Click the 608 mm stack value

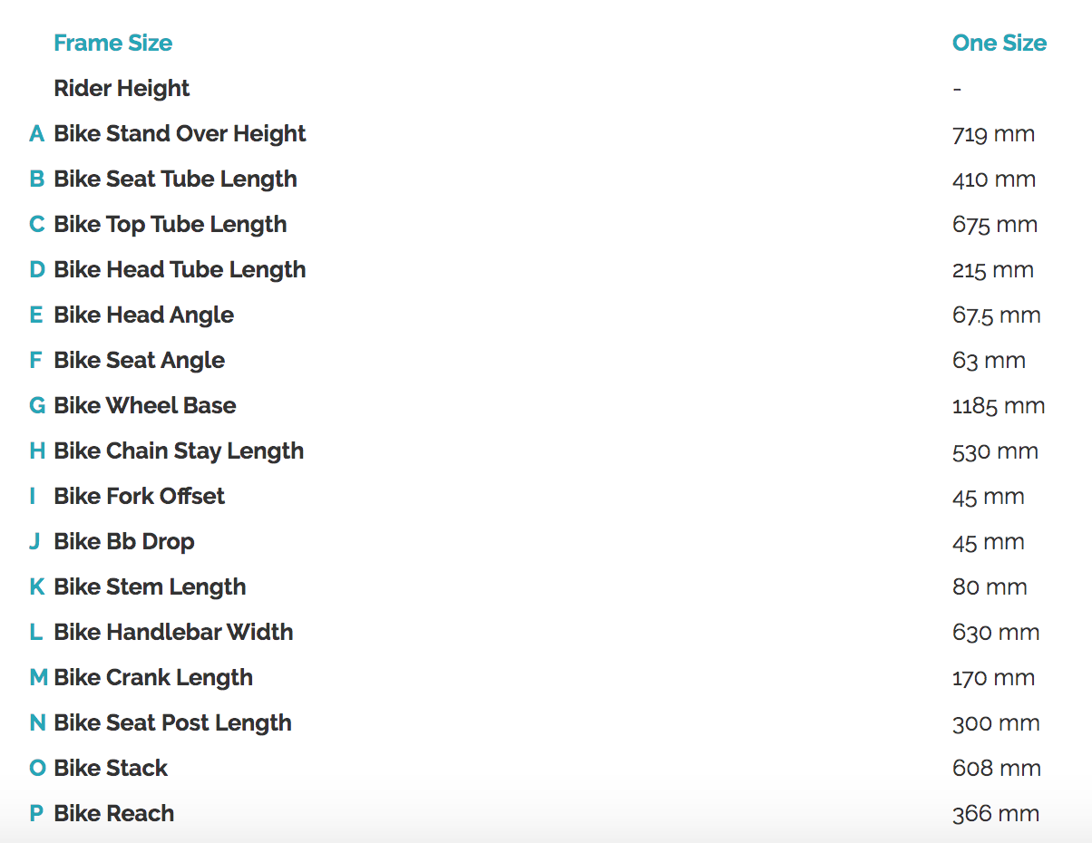(x=996, y=769)
